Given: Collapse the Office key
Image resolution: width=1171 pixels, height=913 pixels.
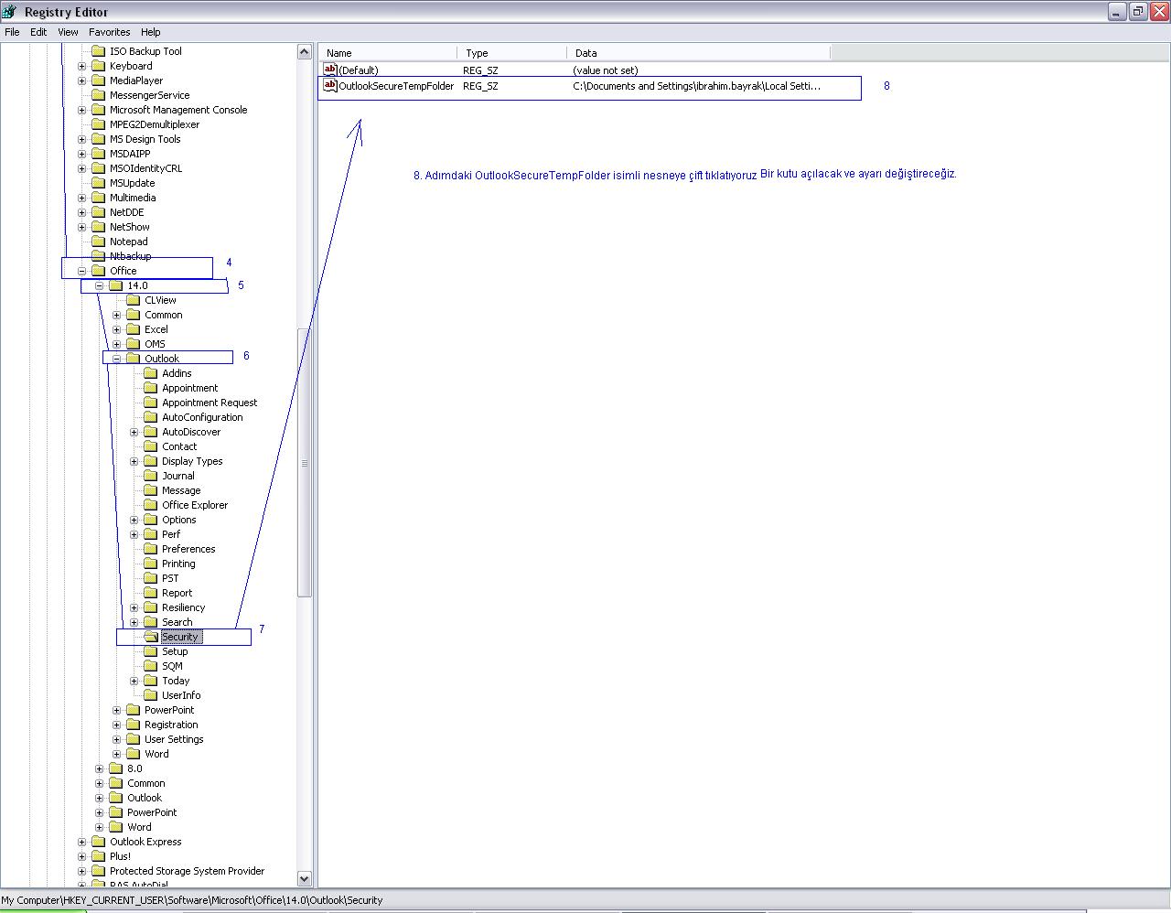Looking at the screenshot, I should click(x=81, y=271).
